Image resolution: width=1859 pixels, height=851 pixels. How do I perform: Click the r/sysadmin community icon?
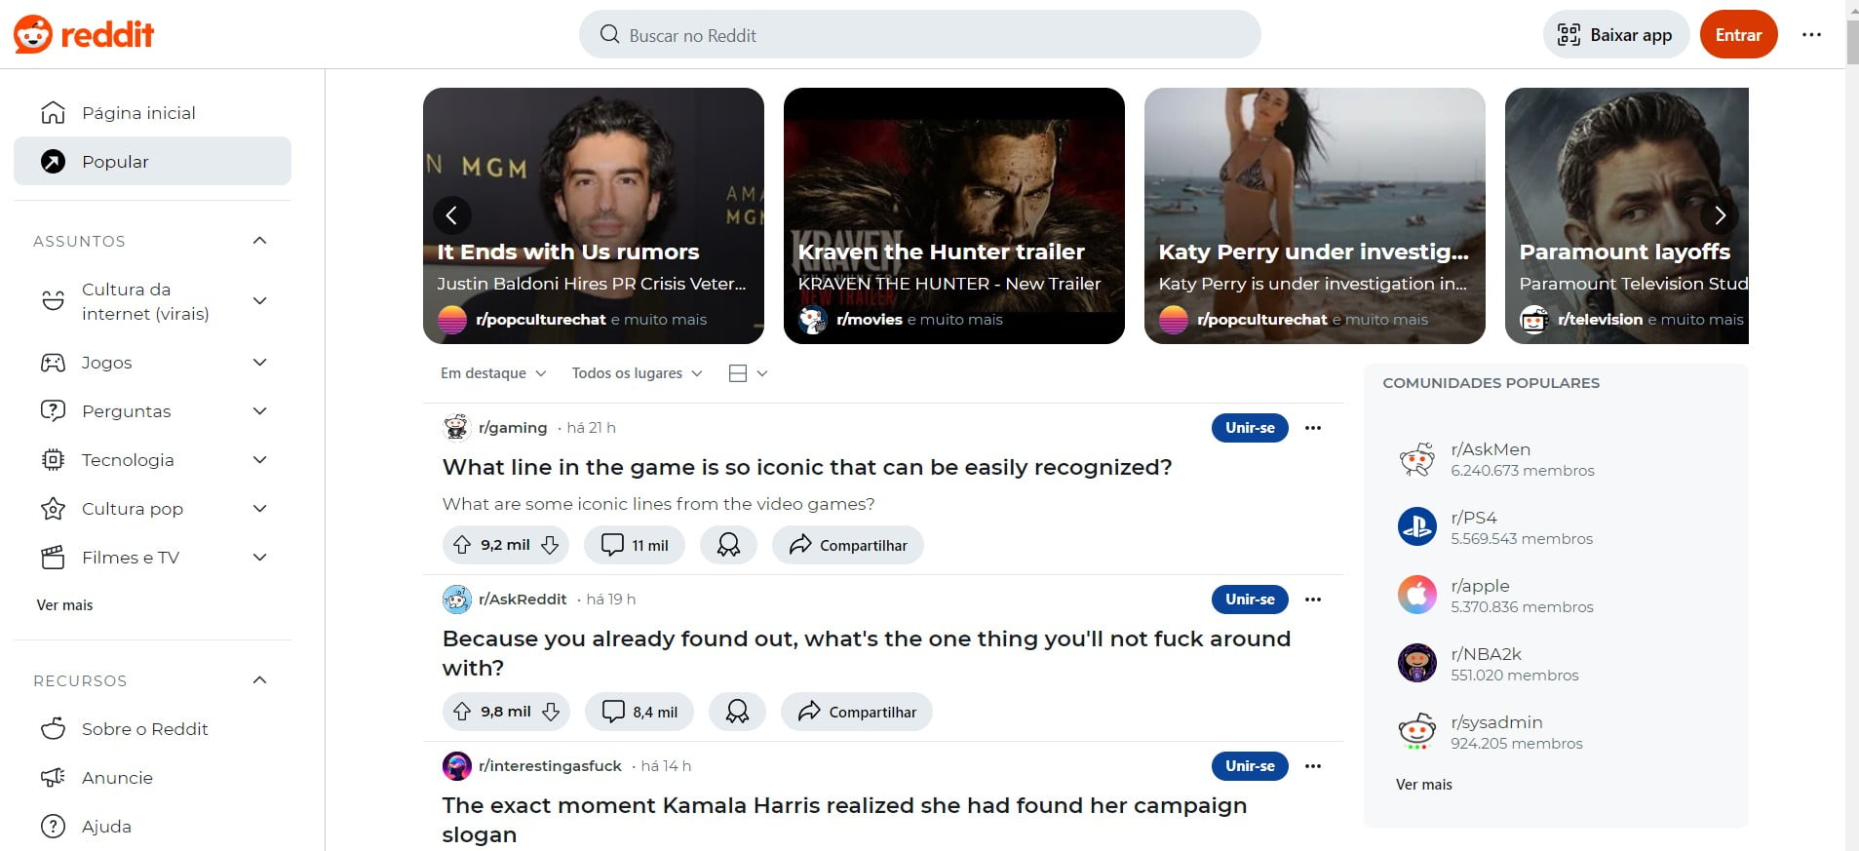pyautogui.click(x=1416, y=731)
